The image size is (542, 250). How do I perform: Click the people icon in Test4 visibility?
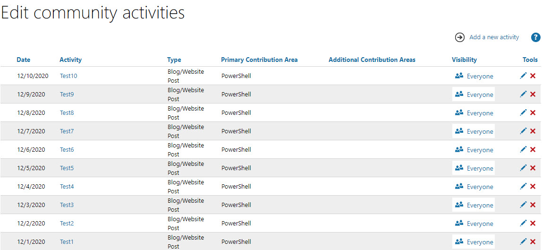point(459,186)
